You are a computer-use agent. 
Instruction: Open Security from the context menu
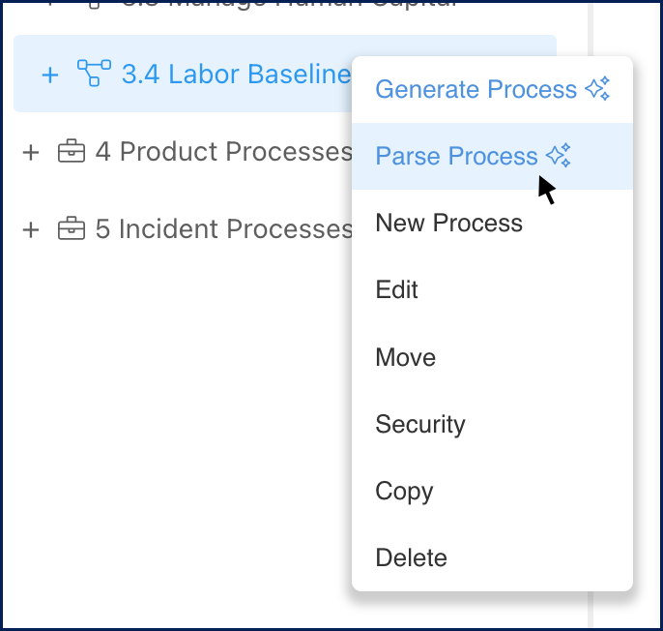(420, 424)
